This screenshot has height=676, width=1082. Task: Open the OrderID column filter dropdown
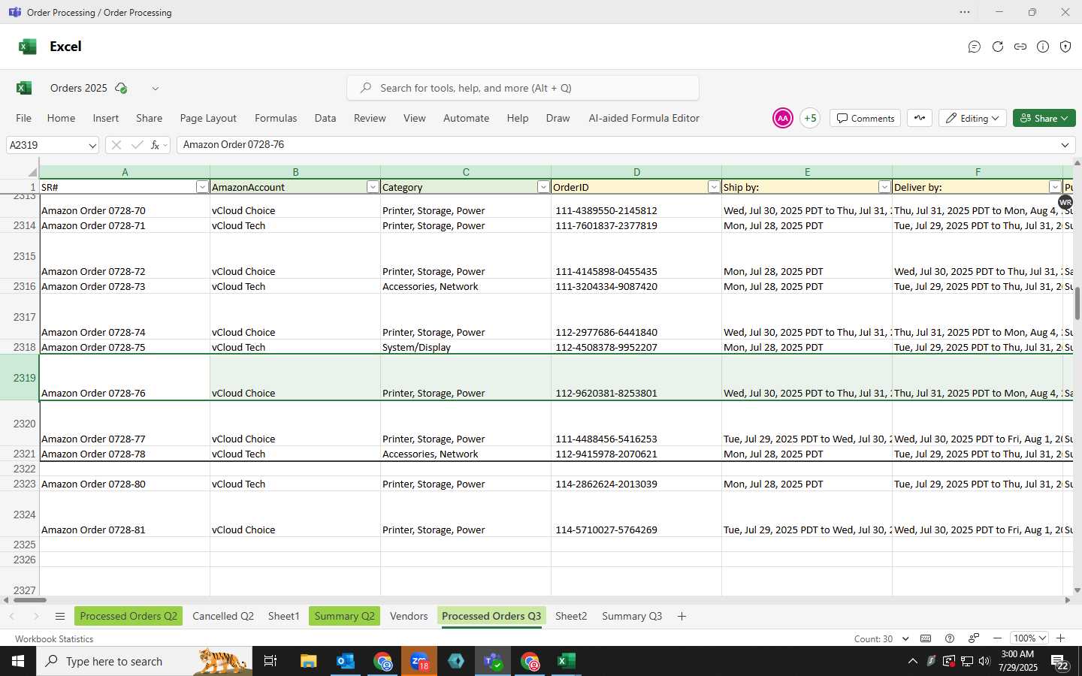[x=714, y=187]
